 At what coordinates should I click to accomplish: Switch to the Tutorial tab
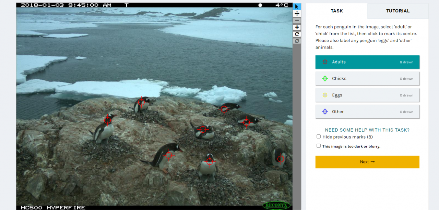pyautogui.click(x=398, y=11)
